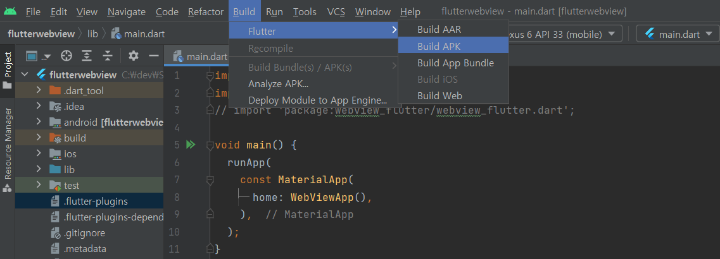The height and width of the screenshot is (259, 720).
Task: Open the device selector dropdown (API 33 mobile)
Action: click(565, 34)
